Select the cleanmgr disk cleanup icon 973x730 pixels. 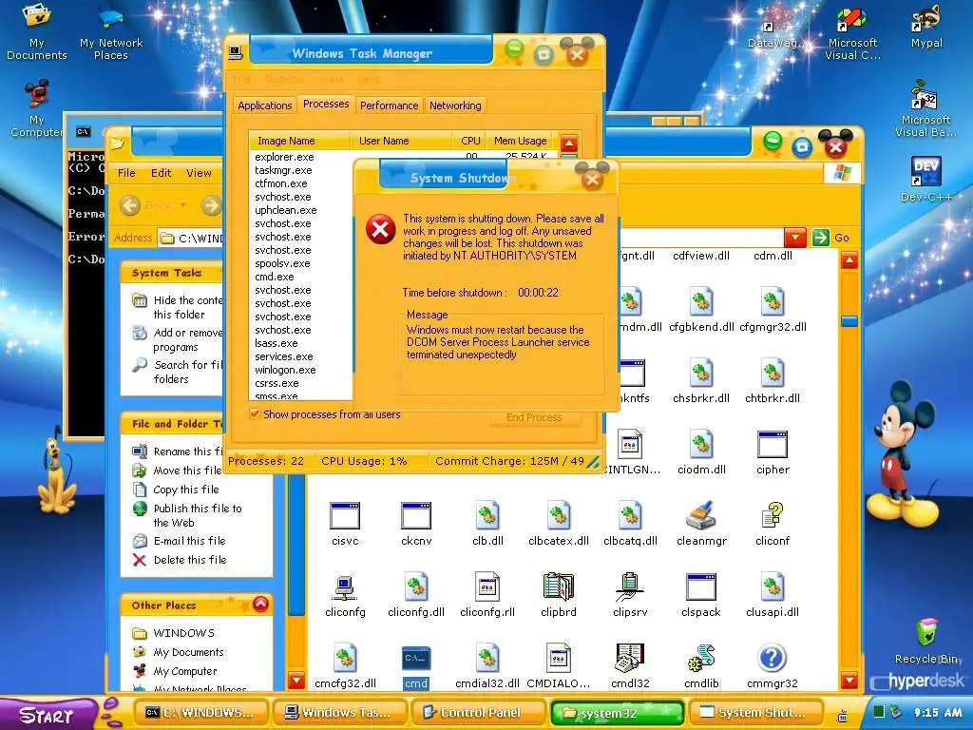coord(701,524)
